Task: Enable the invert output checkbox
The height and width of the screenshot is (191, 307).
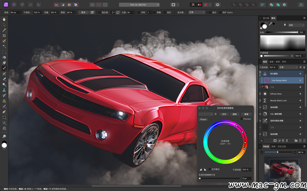Action: coord(210,169)
